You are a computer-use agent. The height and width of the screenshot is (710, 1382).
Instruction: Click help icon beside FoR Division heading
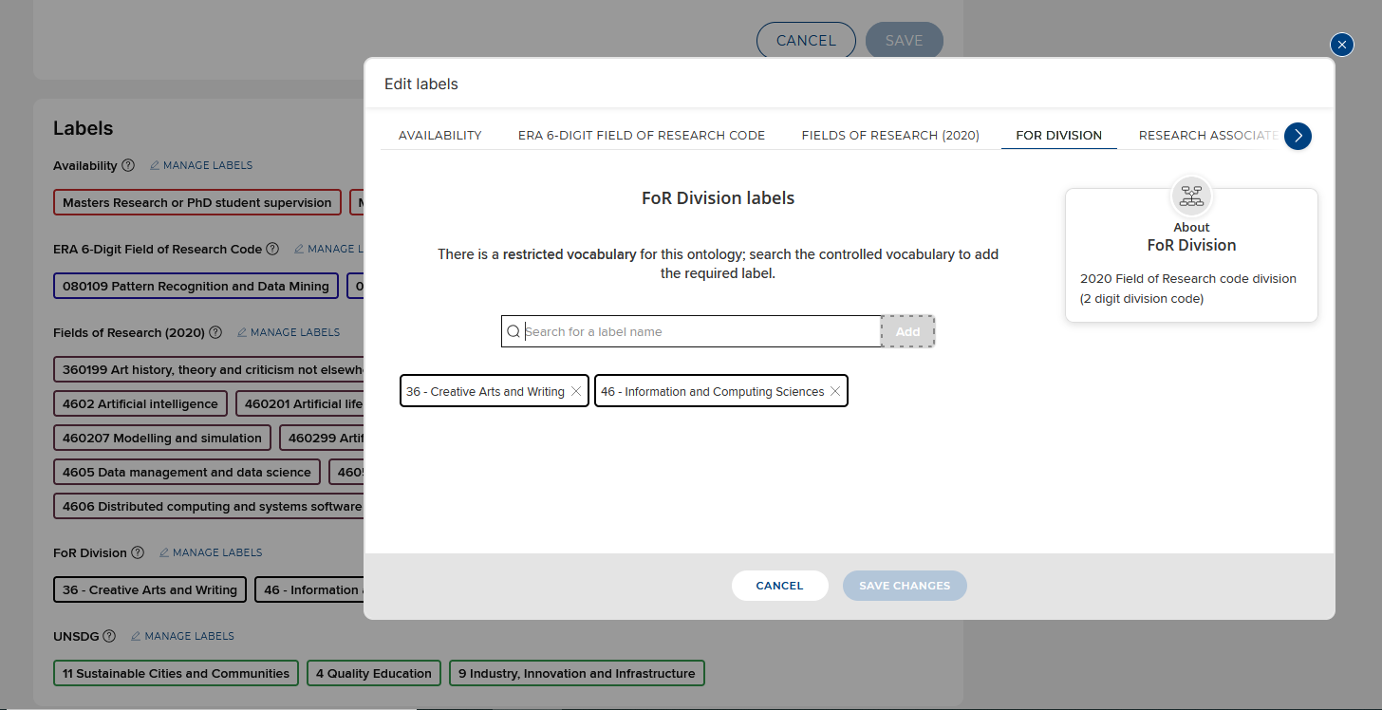(138, 552)
